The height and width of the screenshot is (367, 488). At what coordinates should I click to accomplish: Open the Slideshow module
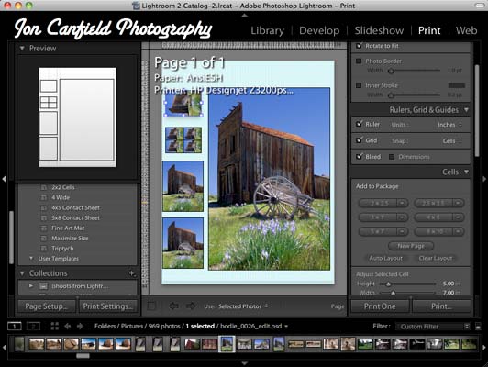(379, 30)
